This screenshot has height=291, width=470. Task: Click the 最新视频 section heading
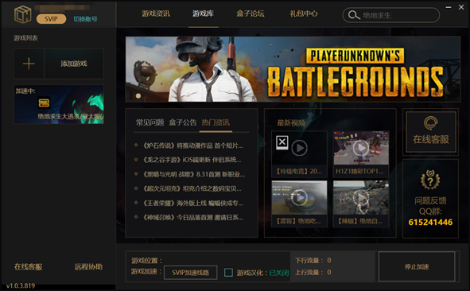tap(291, 122)
